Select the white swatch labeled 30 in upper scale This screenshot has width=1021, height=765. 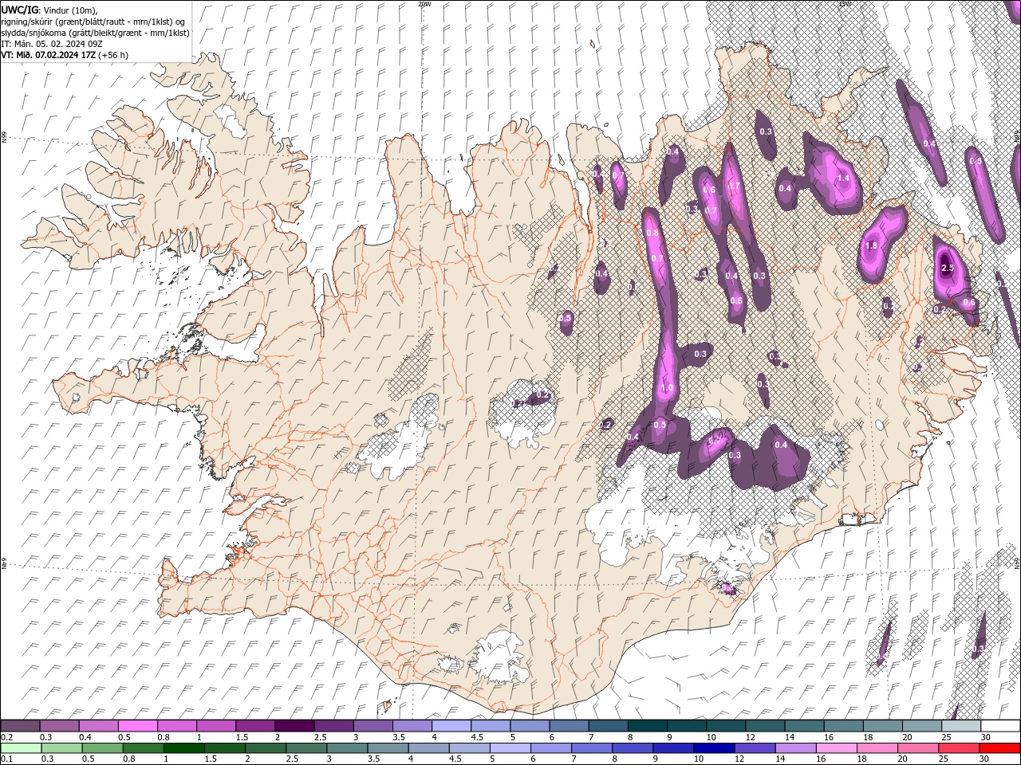(1000, 725)
